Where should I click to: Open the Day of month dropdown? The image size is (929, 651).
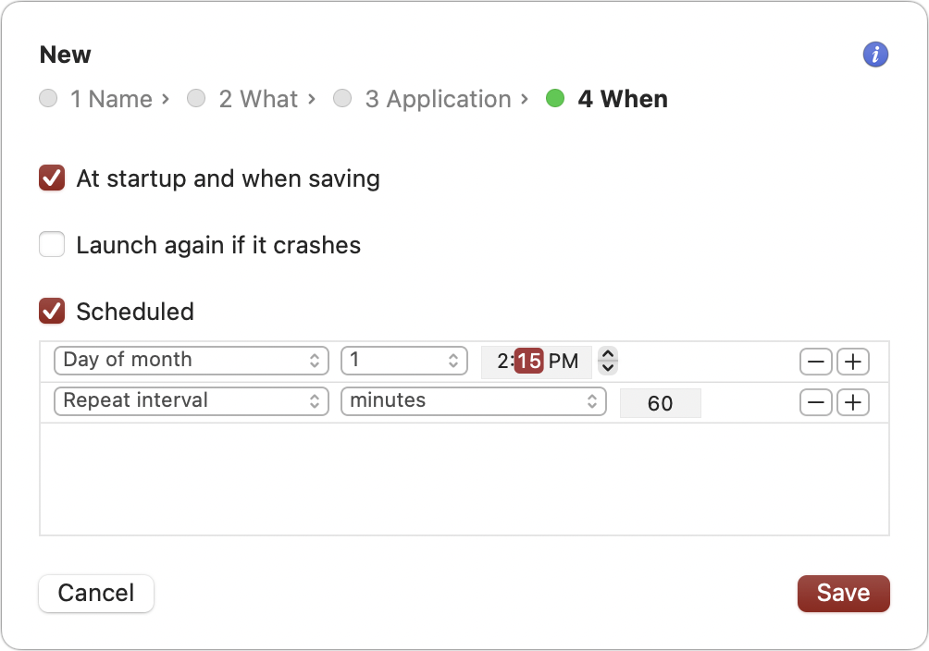[192, 361]
